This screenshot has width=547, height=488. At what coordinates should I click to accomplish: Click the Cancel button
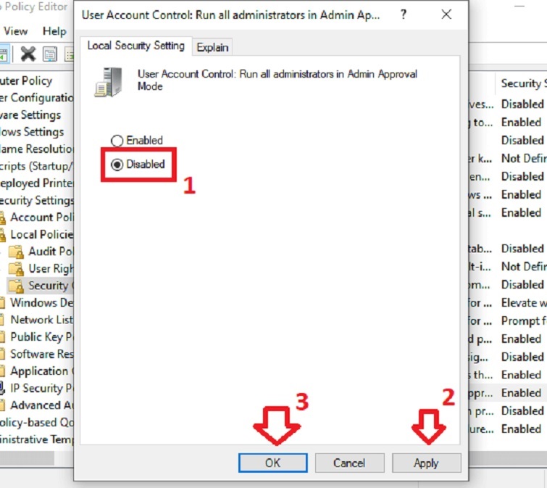(x=349, y=463)
